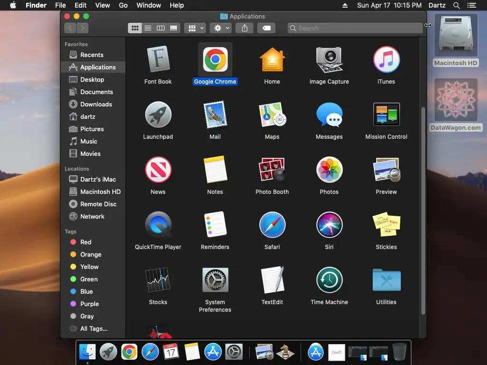This screenshot has width=487, height=365.
Task: Open the App Store icon in Dock
Action: pos(213,352)
